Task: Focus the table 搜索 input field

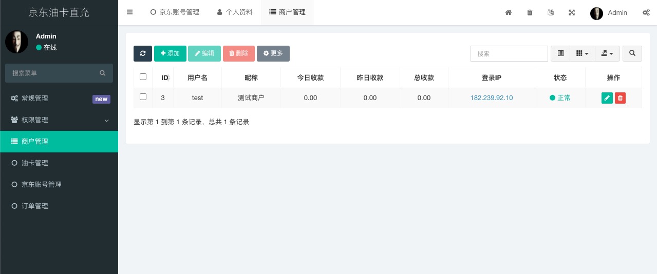Action: coord(509,53)
